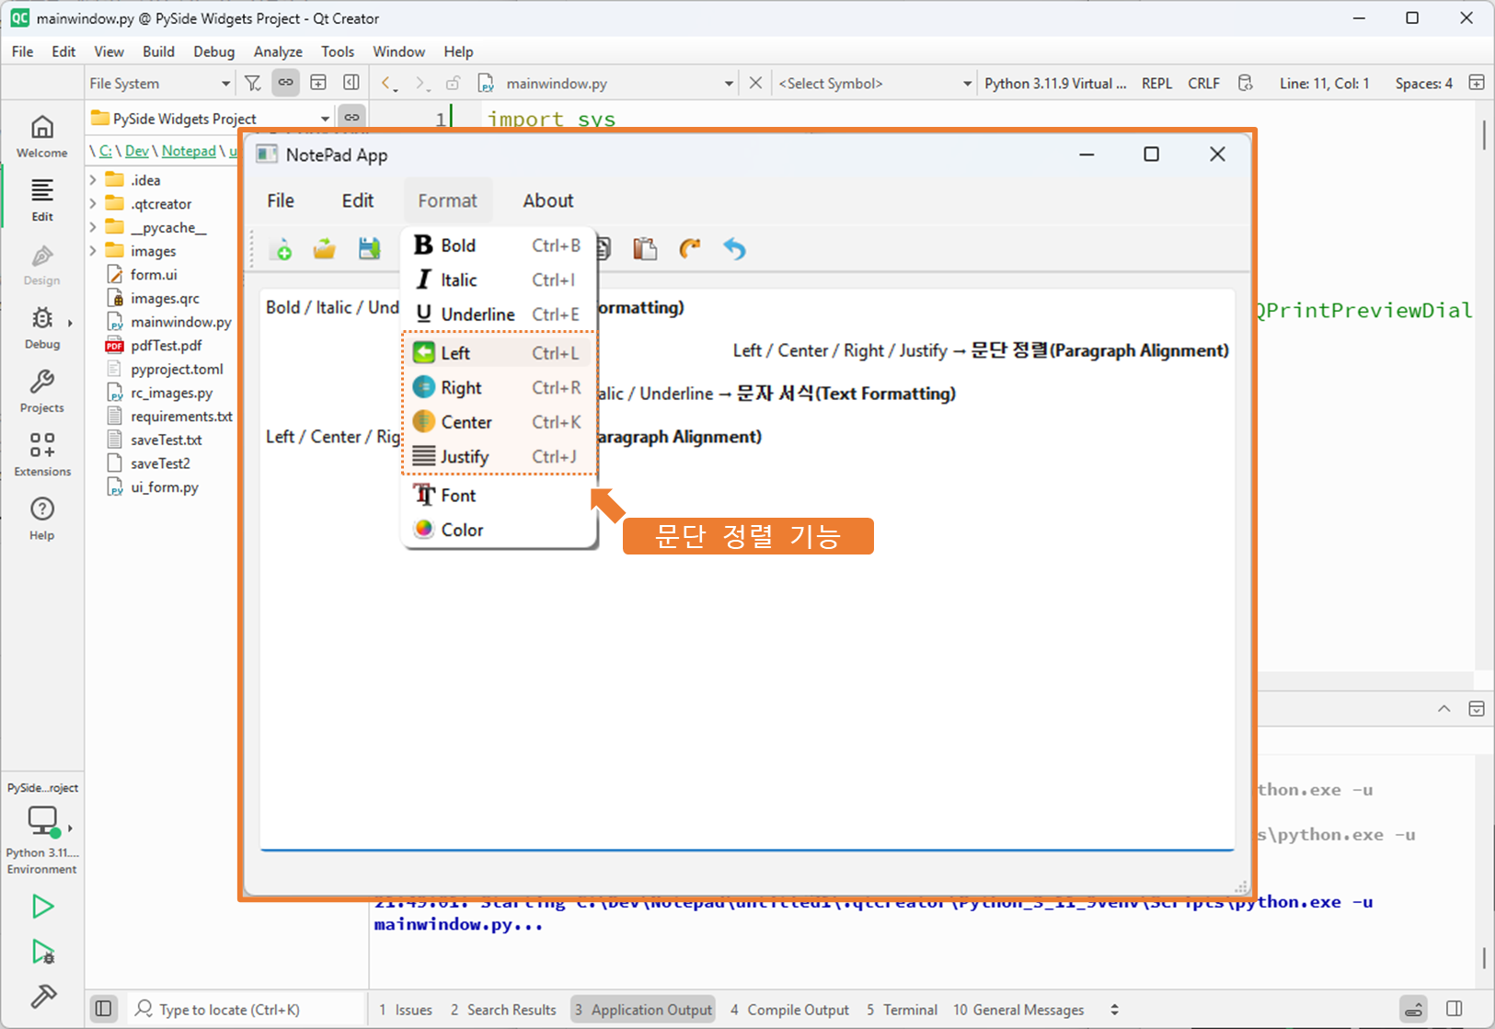Split the file system side panel
This screenshot has height=1029, width=1495.
(318, 83)
